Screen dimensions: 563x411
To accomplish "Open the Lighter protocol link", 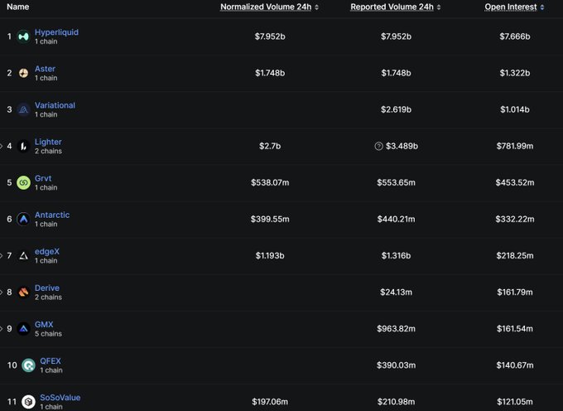I will click(x=48, y=142).
